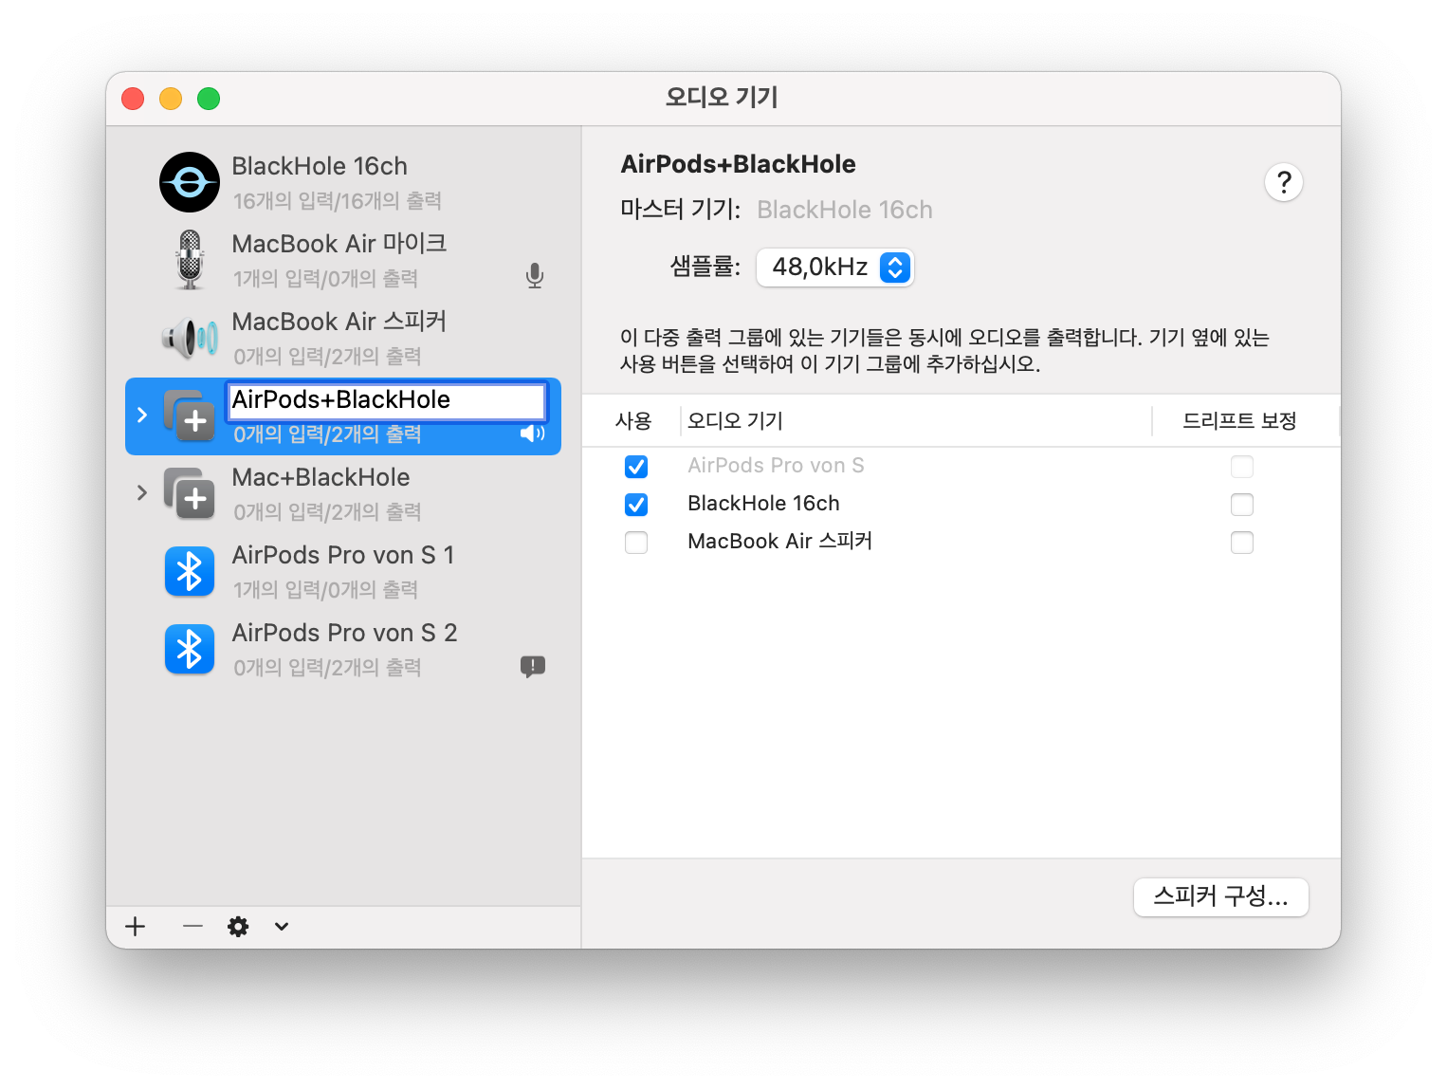Open the gear action menu
The width and height of the screenshot is (1447, 1089).
pyautogui.click(x=238, y=927)
